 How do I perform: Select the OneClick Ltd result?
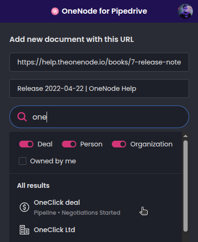(x=95, y=230)
